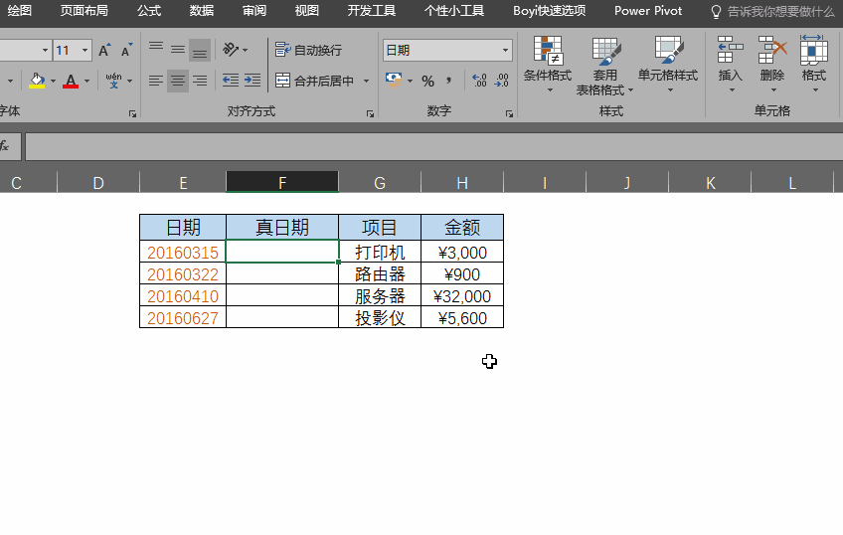843x535 pixels.
Task: Open the 绘图 ribbon tab
Action: [18, 11]
